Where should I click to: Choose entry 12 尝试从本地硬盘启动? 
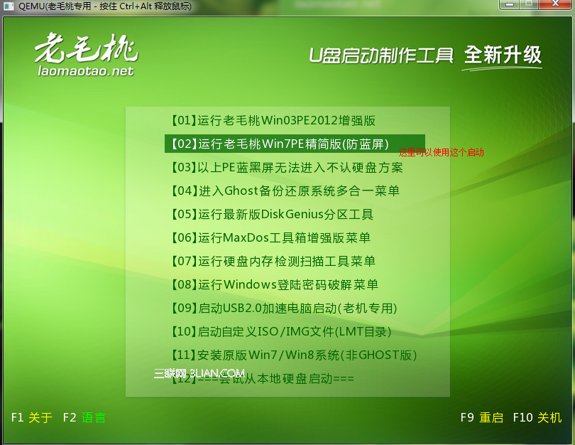(263, 379)
